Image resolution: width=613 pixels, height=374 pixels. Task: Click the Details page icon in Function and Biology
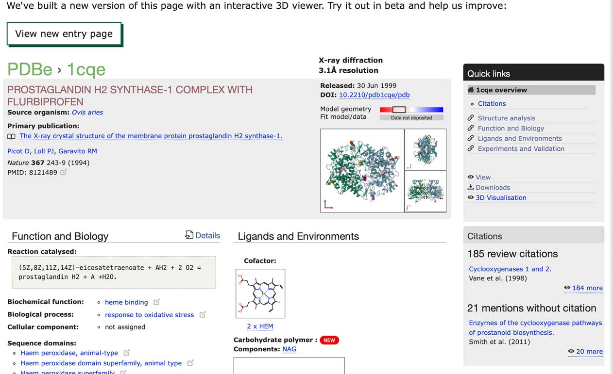point(188,235)
